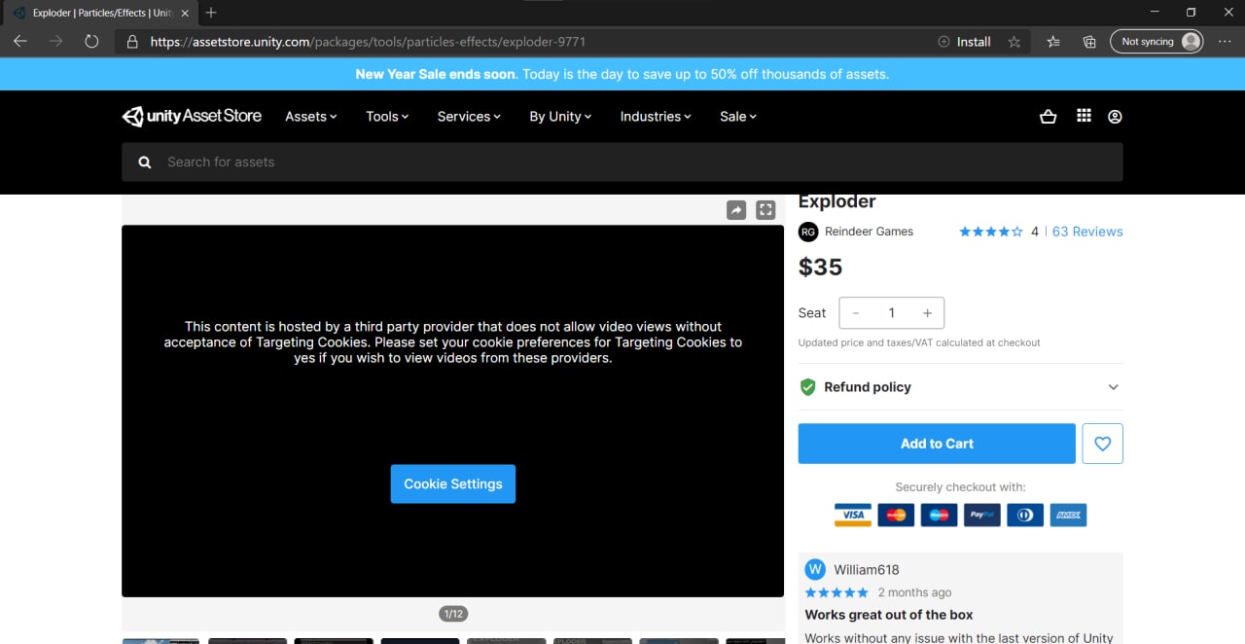The image size is (1245, 644).
Task: Open the browser Favorites list icon
Action: pyautogui.click(x=1053, y=42)
